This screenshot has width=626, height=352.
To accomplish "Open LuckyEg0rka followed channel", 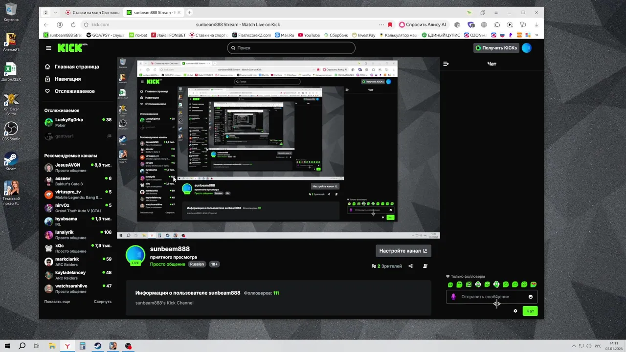I will coord(78,122).
